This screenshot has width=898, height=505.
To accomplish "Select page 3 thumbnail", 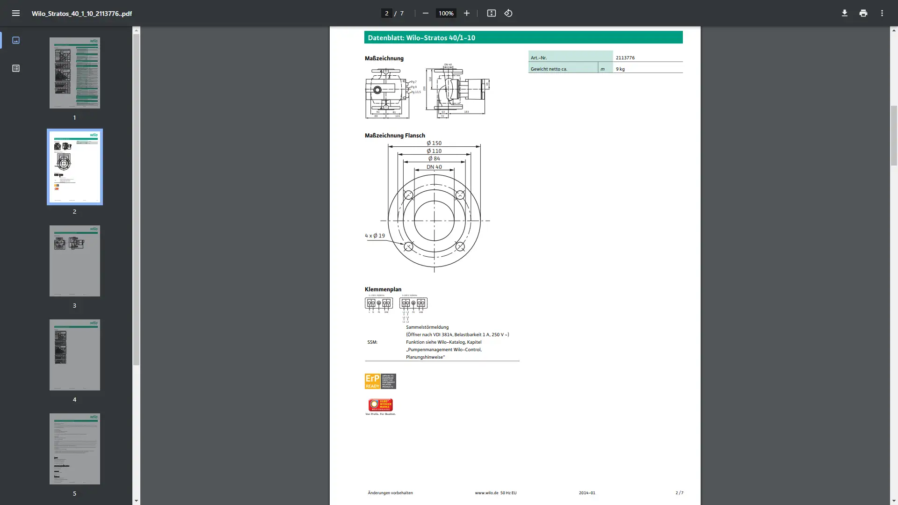I will (x=75, y=261).
